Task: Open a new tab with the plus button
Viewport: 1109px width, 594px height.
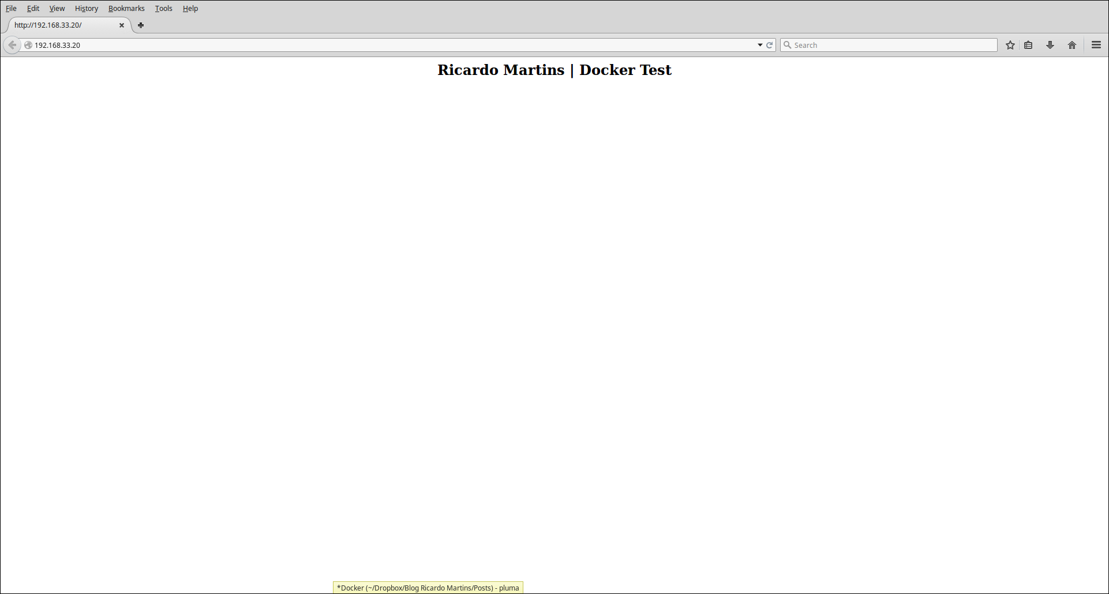Action: pyautogui.click(x=141, y=25)
